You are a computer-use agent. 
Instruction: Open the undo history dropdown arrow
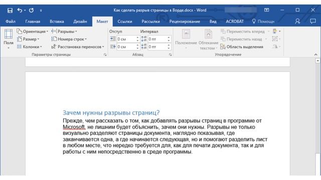[x=25, y=10]
